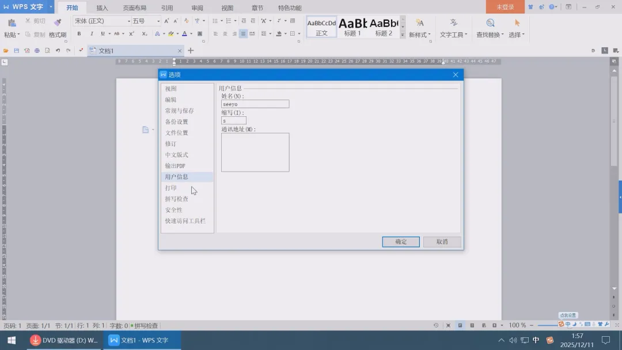Open the Review ribbon tab
622x350 pixels.
click(x=197, y=7)
